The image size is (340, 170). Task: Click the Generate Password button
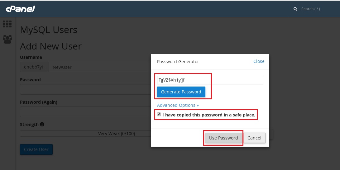point(181,92)
